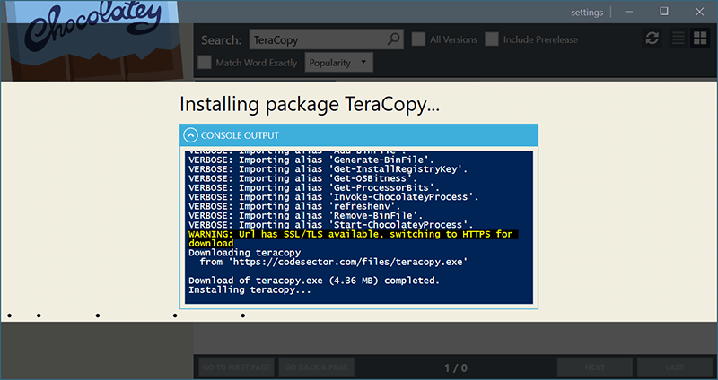Click 'Get-ProcessorBits' alias line

[x=313, y=187]
